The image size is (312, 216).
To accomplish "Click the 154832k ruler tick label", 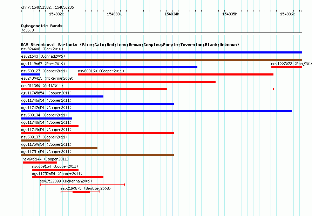I will coord(56,14).
